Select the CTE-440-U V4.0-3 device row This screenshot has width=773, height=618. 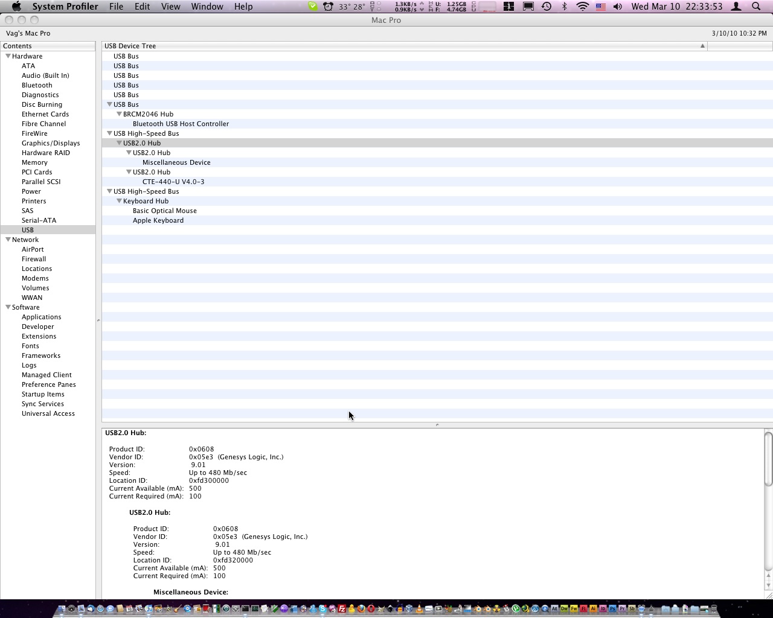437,182
